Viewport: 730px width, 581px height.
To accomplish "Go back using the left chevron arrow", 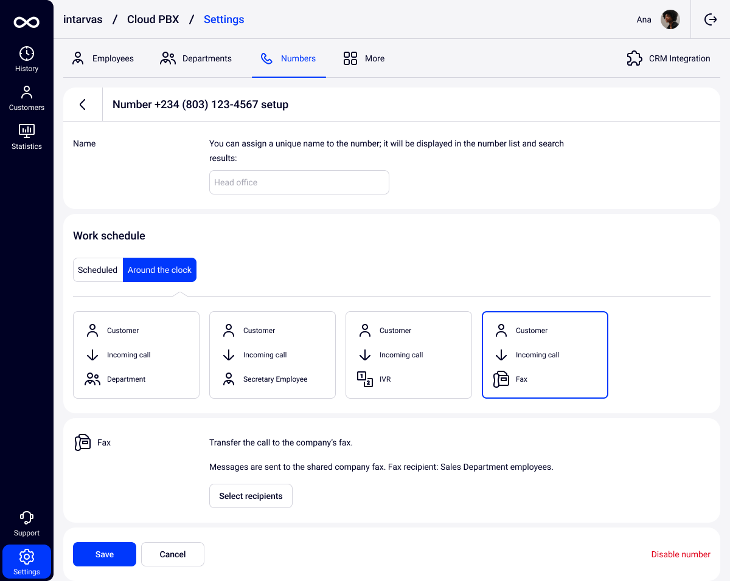I will 83,105.
